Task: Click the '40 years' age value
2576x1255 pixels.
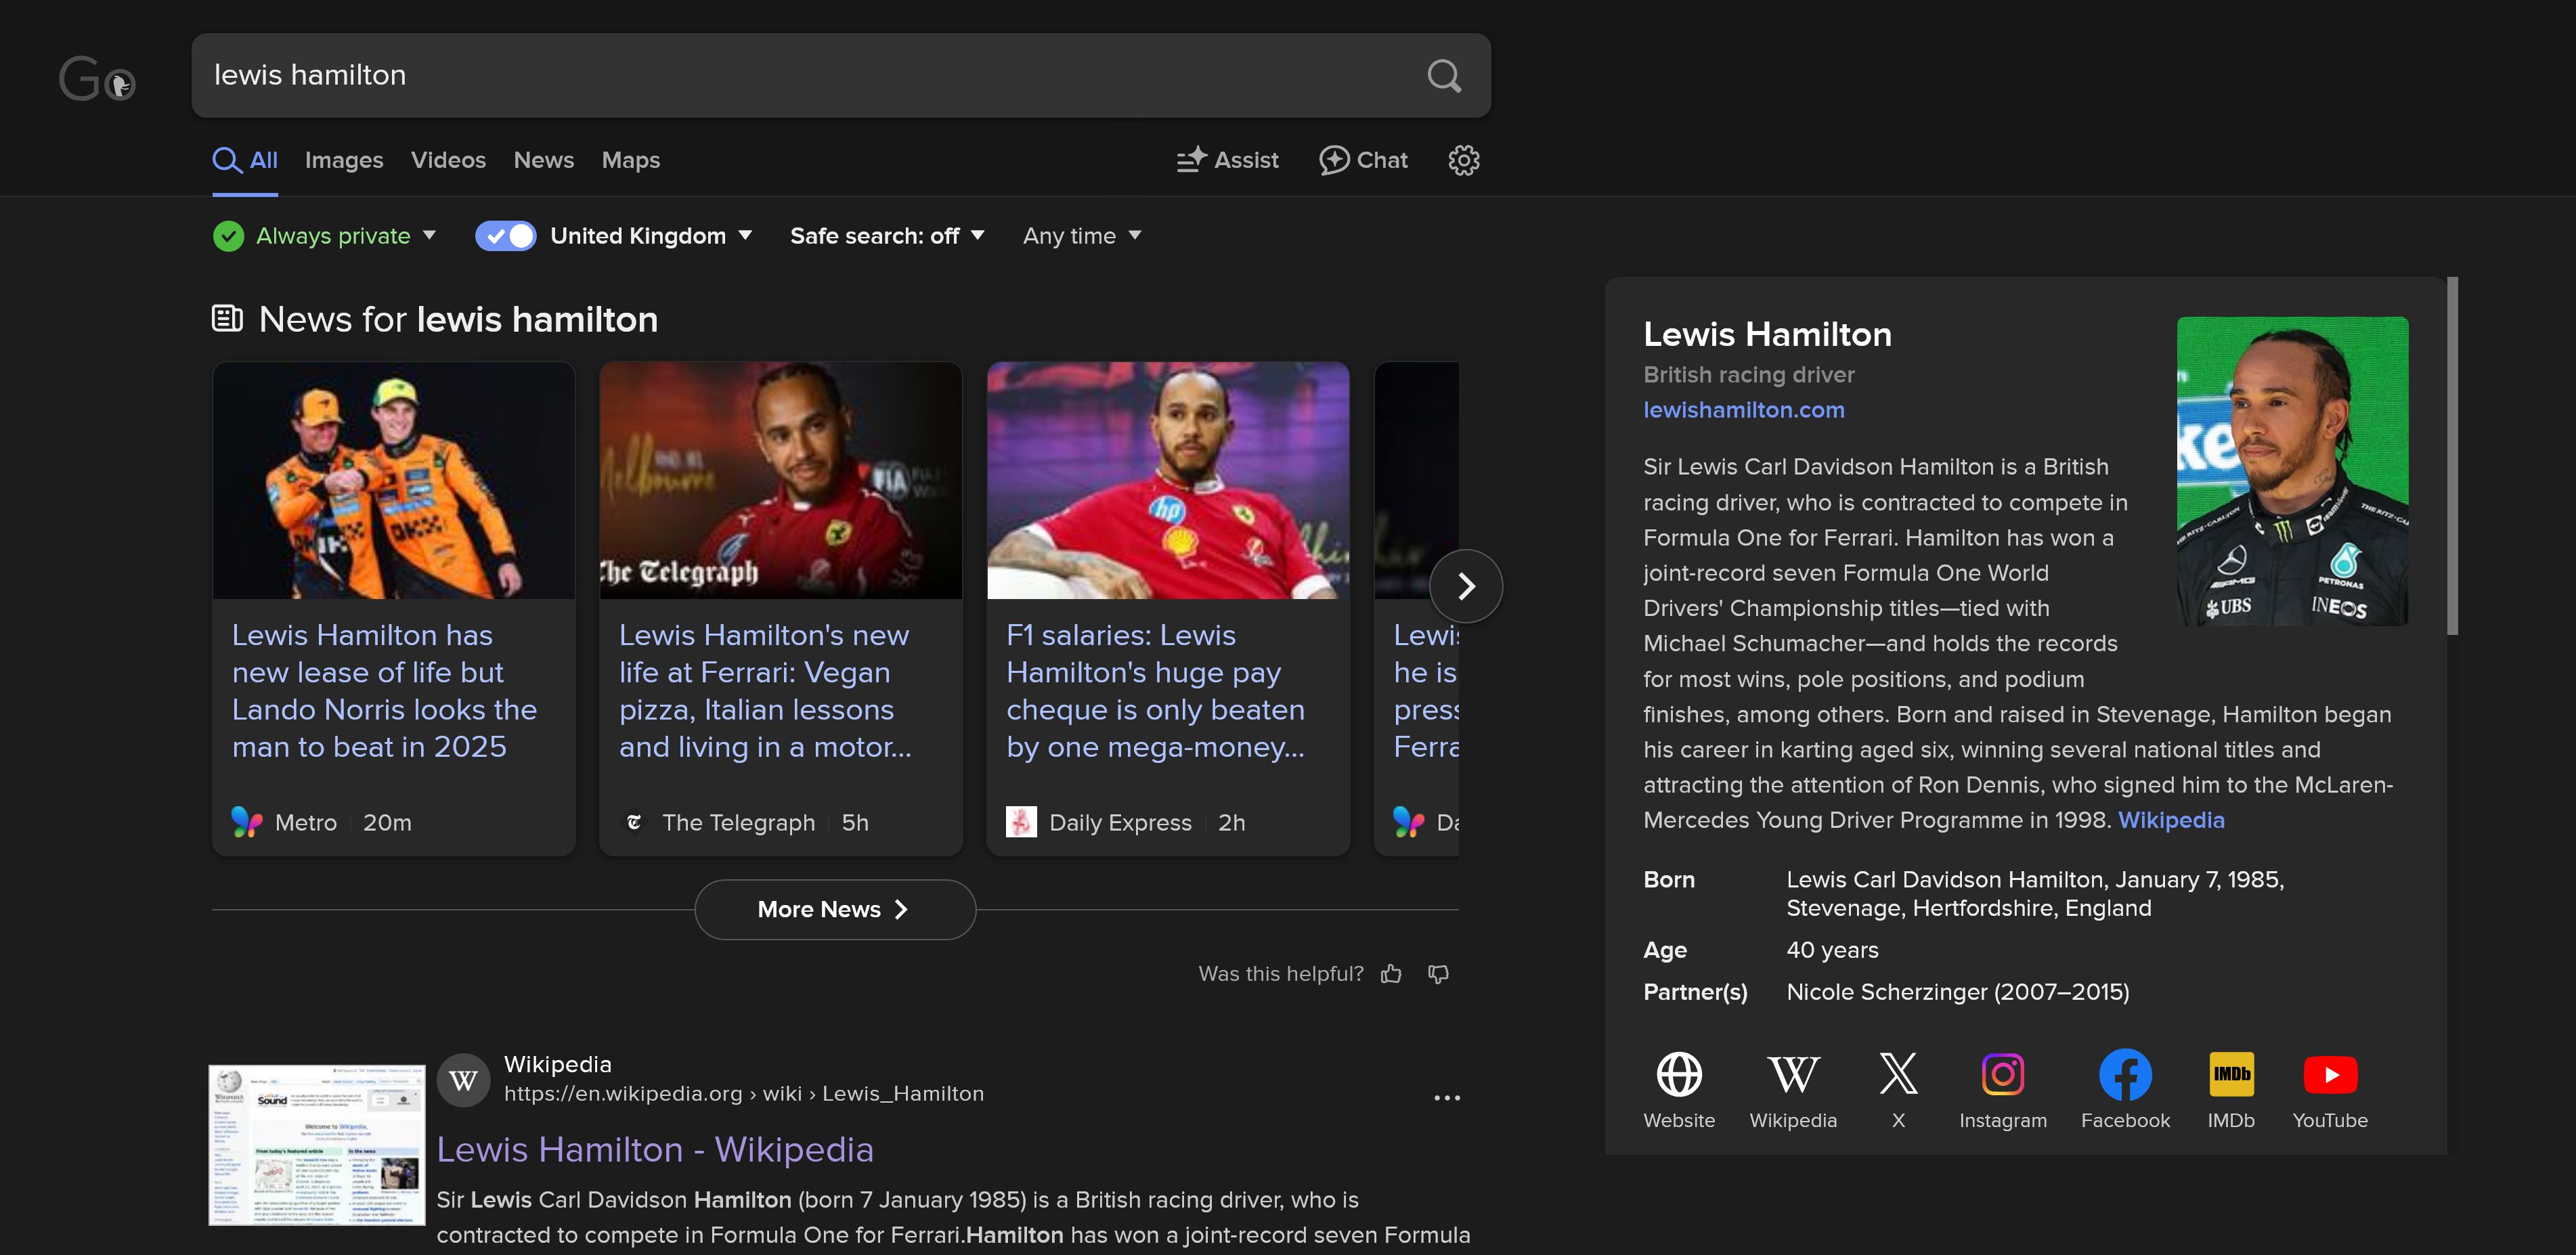Action: (x=1832, y=950)
